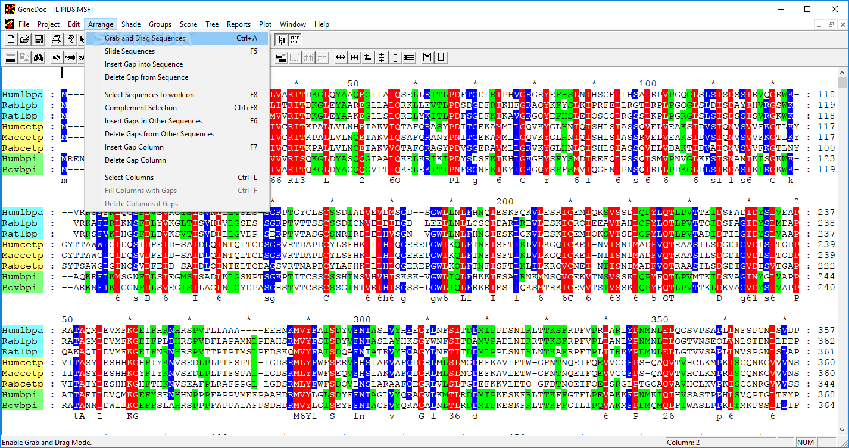Click the double-headed horizontal arrow icon
Image resolution: width=849 pixels, height=448 pixels.
(x=341, y=57)
